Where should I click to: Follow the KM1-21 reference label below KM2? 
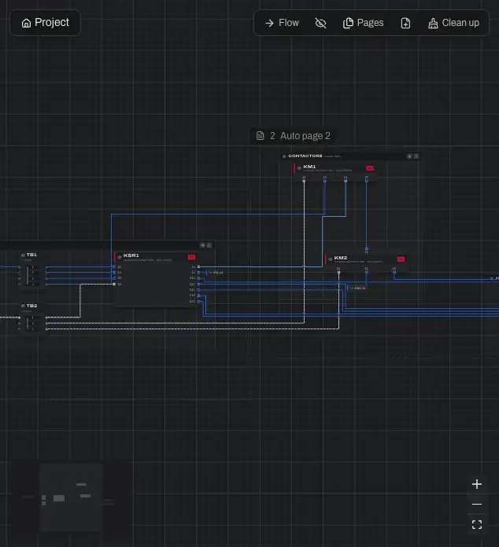click(x=358, y=288)
